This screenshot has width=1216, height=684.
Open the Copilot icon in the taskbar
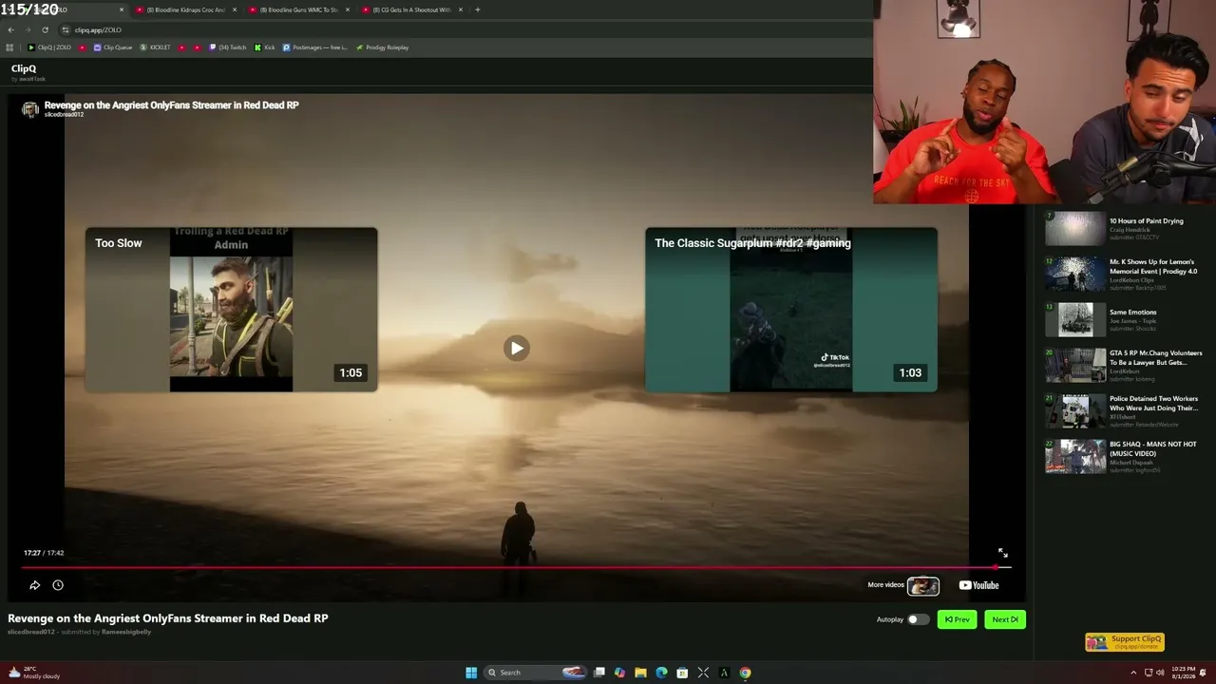coord(619,673)
